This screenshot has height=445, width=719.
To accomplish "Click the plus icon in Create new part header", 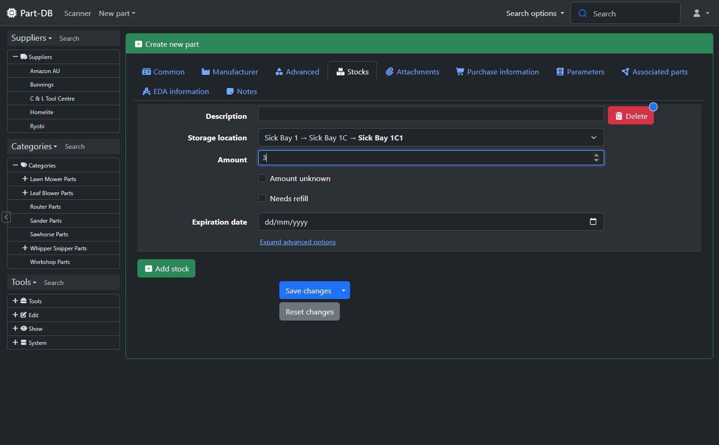I will (x=138, y=44).
